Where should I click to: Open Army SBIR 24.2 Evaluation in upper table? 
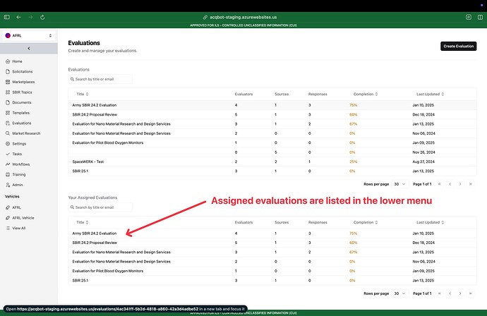point(95,105)
